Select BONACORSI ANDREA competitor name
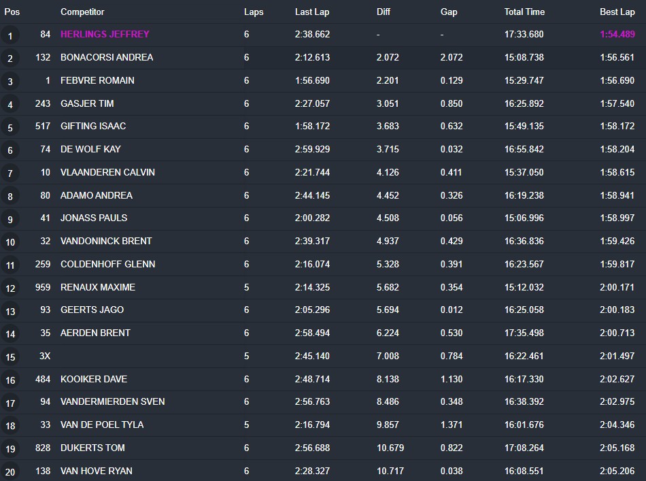The image size is (646, 481). 107,57
